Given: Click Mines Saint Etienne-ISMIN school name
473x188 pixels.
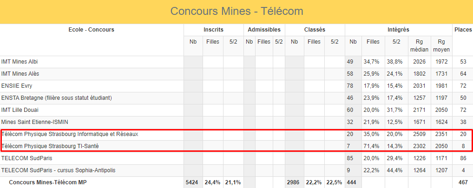Looking at the screenshot, I should click(x=34, y=122).
